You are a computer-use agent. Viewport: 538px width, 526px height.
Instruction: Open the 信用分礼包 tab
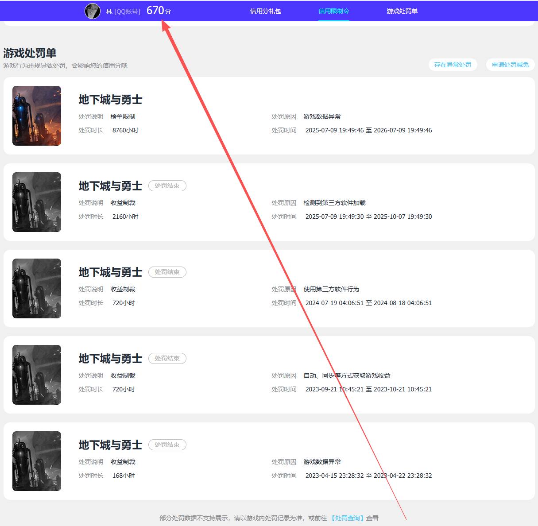[x=265, y=11]
